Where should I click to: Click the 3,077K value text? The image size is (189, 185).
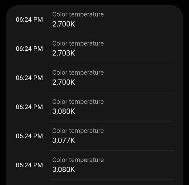pyautogui.click(x=64, y=141)
